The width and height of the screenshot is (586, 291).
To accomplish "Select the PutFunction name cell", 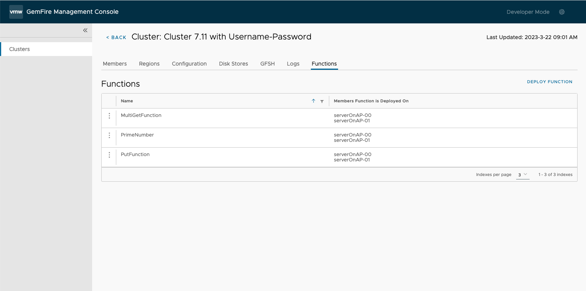I will (x=135, y=154).
